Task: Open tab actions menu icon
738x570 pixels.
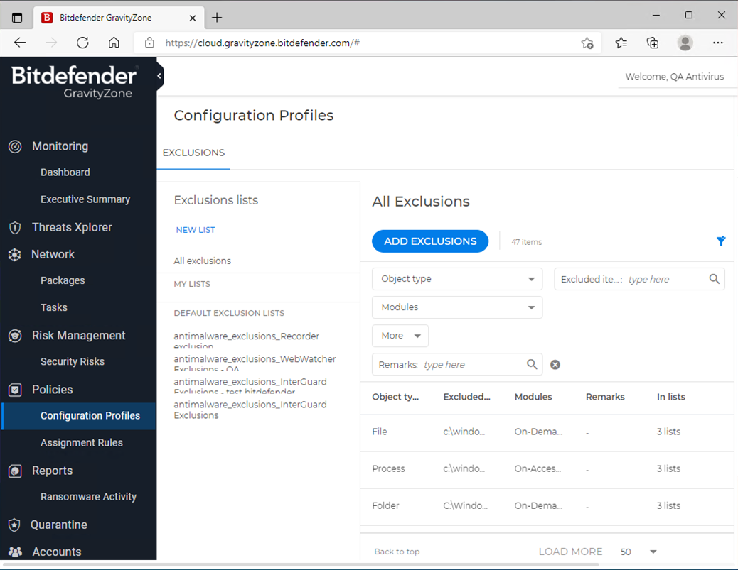Action: (17, 18)
